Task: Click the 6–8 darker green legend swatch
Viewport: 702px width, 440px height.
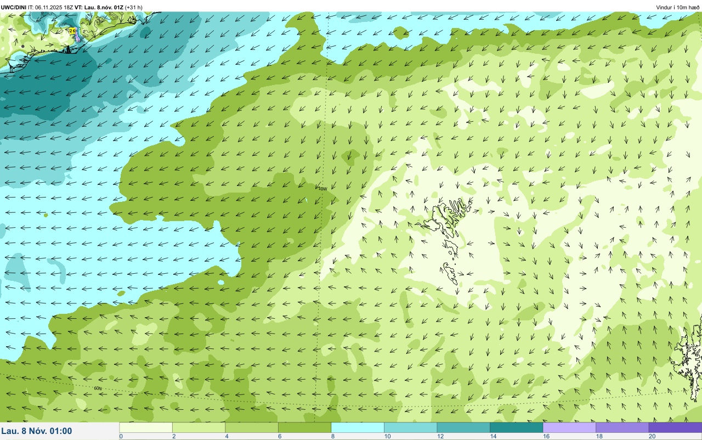Action: pyautogui.click(x=304, y=427)
